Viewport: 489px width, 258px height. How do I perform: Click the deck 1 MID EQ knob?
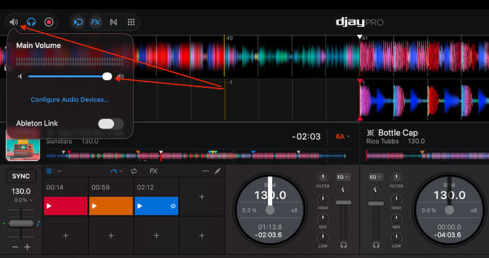click(x=322, y=218)
